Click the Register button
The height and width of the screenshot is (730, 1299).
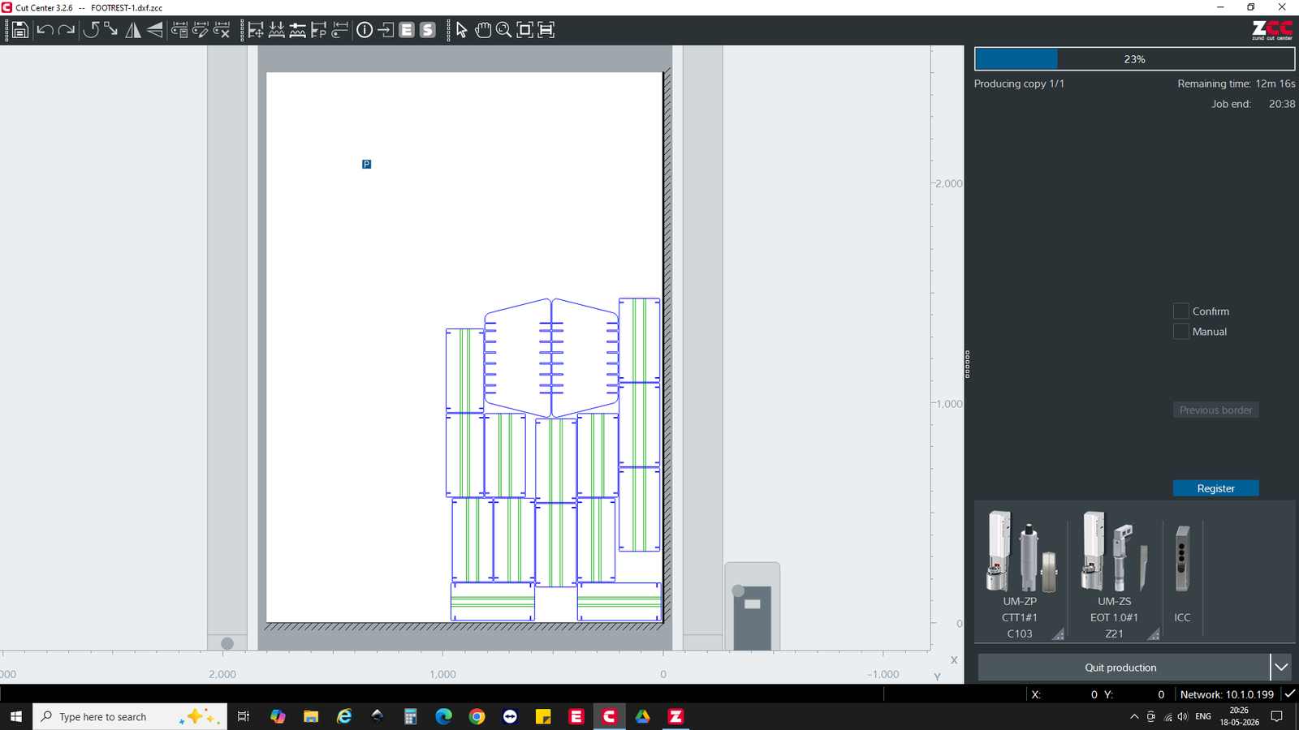coord(1215,488)
